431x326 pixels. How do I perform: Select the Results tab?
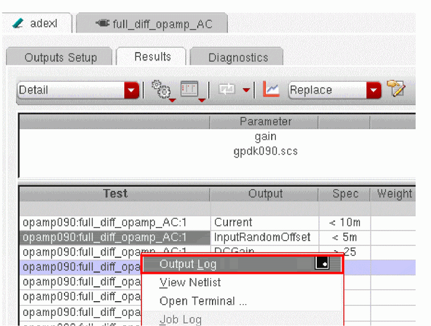coord(152,57)
